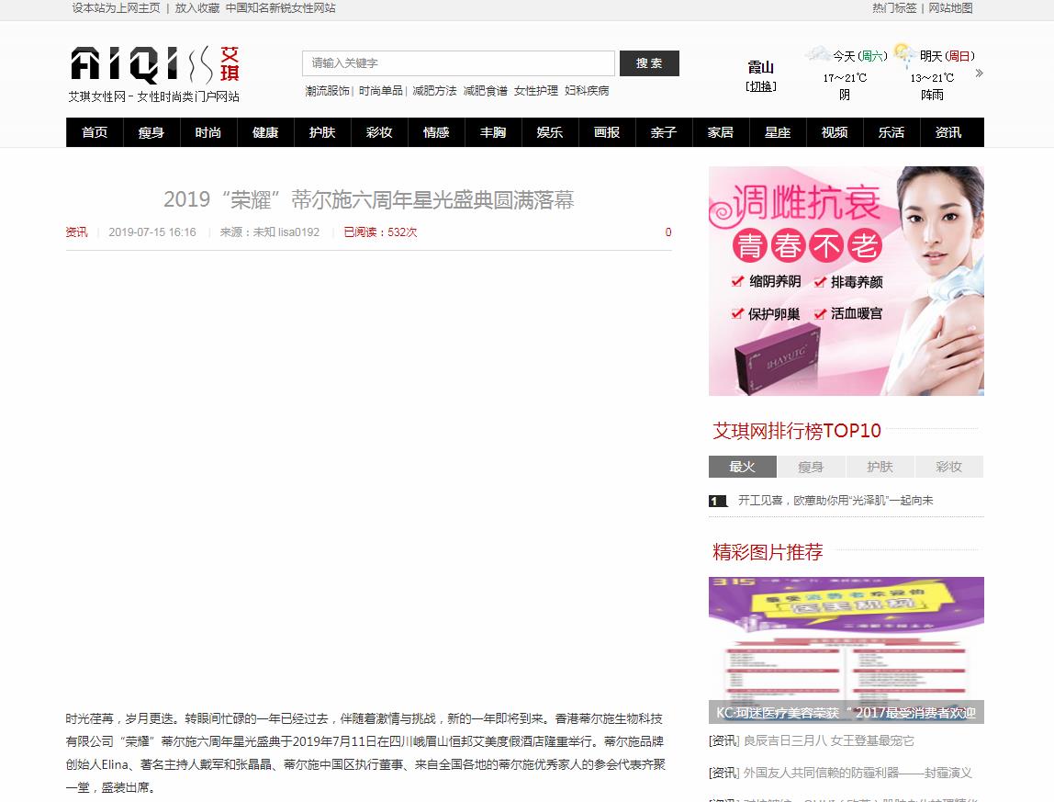
Task: Click 今天(周六) weather forecast label
Action: click(x=860, y=57)
